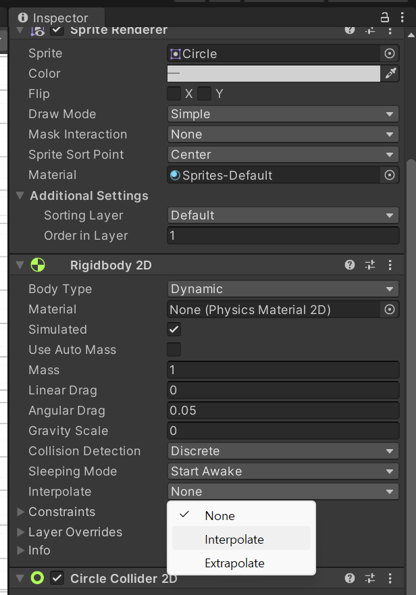Click the Sprite field showing Circle

click(274, 53)
